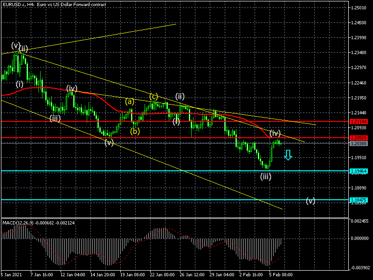Click the 29 Jan 04:00 time label
Screen dimensions: 373x280
click(222, 274)
